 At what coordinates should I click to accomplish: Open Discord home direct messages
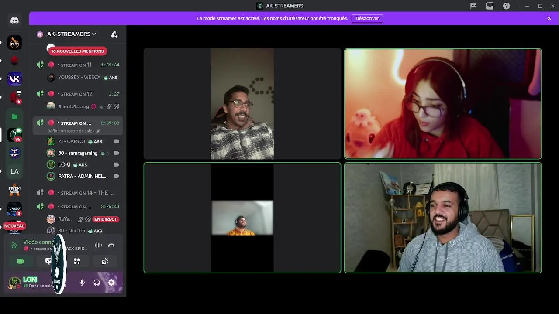click(x=14, y=20)
